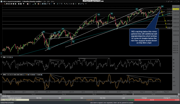Click the right arrow of the time scrollbar
The width and height of the screenshot is (180, 104).
(x=179, y=94)
